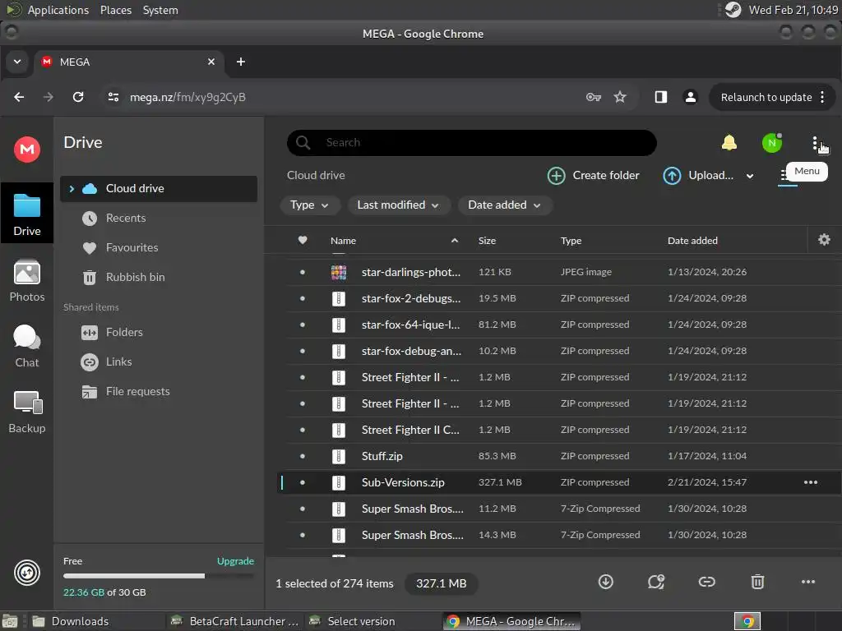Switch to BetaCraft Launcher in taskbar
This screenshot has width=842, height=631.
click(x=234, y=621)
